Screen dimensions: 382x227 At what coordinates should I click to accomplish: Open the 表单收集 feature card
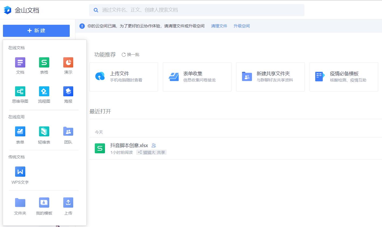197,77
